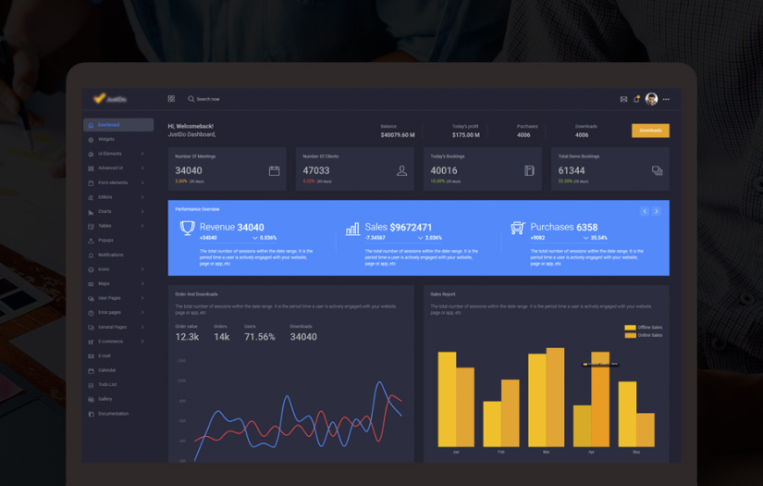The width and height of the screenshot is (763, 486).
Task: Open the notification bell in header
Action: [636, 99]
